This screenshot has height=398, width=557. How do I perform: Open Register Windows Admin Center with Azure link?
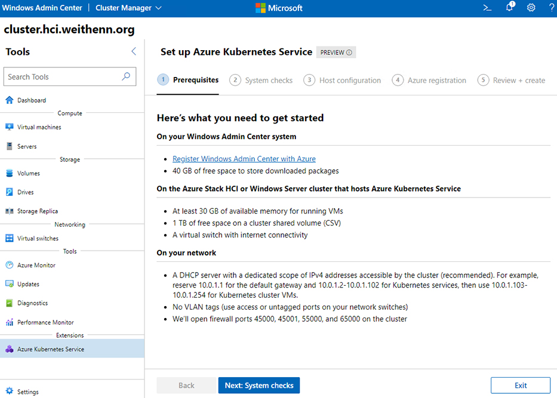point(244,159)
